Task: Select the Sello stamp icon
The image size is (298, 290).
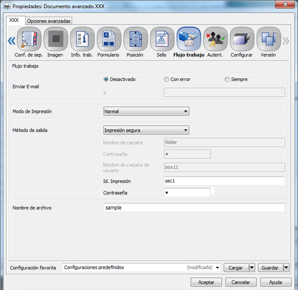Action: coord(162,39)
